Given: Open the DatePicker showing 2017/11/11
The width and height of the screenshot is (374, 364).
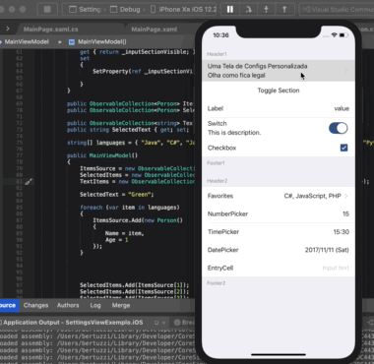Looking at the screenshot, I should [x=279, y=250].
